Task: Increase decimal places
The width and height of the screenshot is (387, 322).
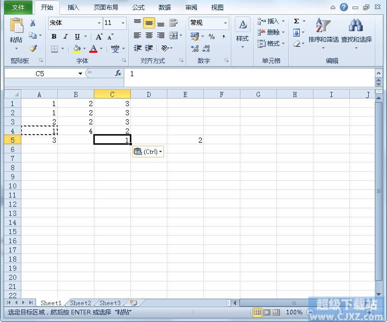Action: [x=194, y=48]
